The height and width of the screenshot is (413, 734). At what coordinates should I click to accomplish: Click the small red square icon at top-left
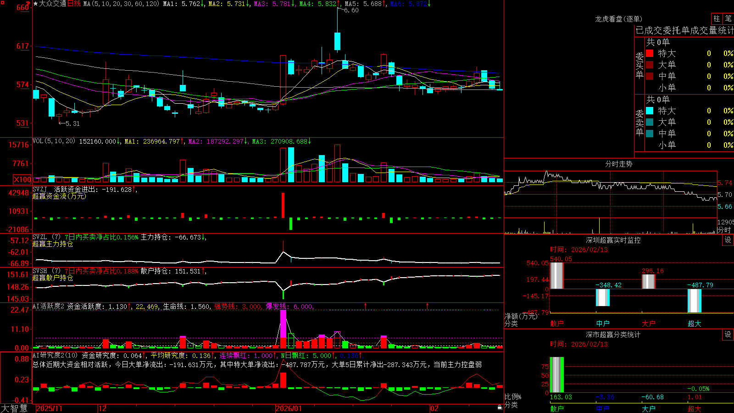coord(3,3)
